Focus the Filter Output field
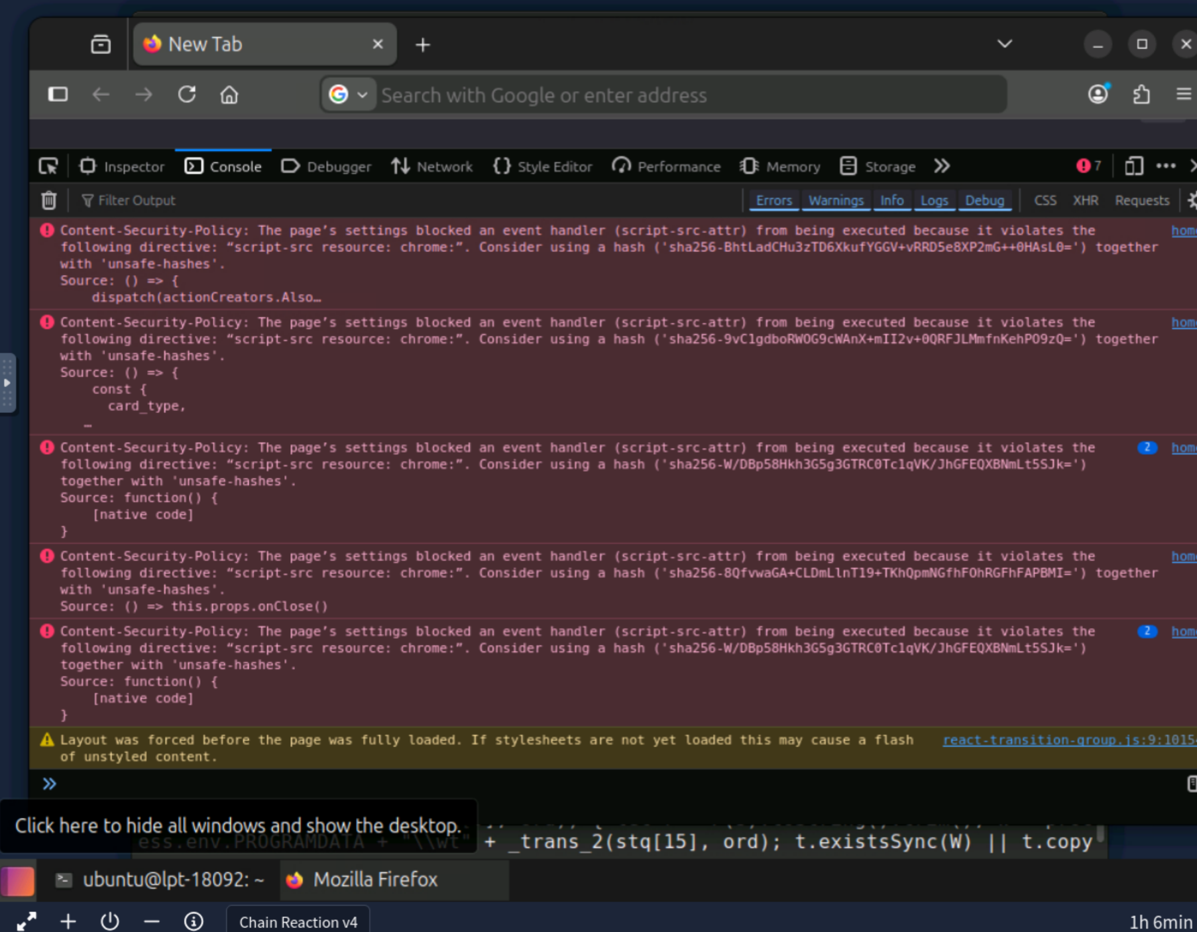Screen dimensions: 1197x932 [x=408, y=200]
